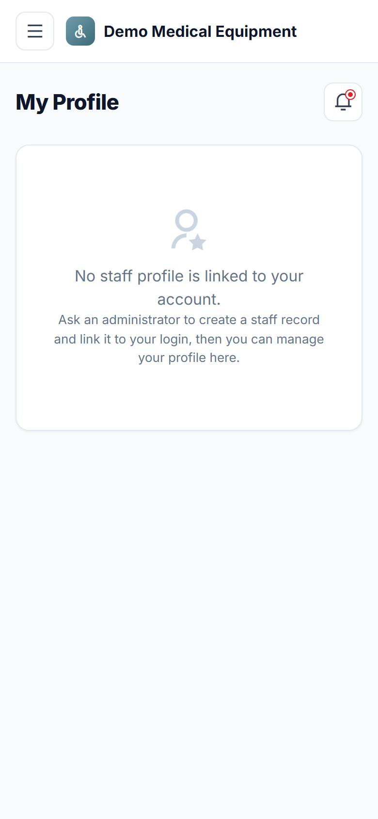Toggle the menu drawer from the top bar

(35, 31)
